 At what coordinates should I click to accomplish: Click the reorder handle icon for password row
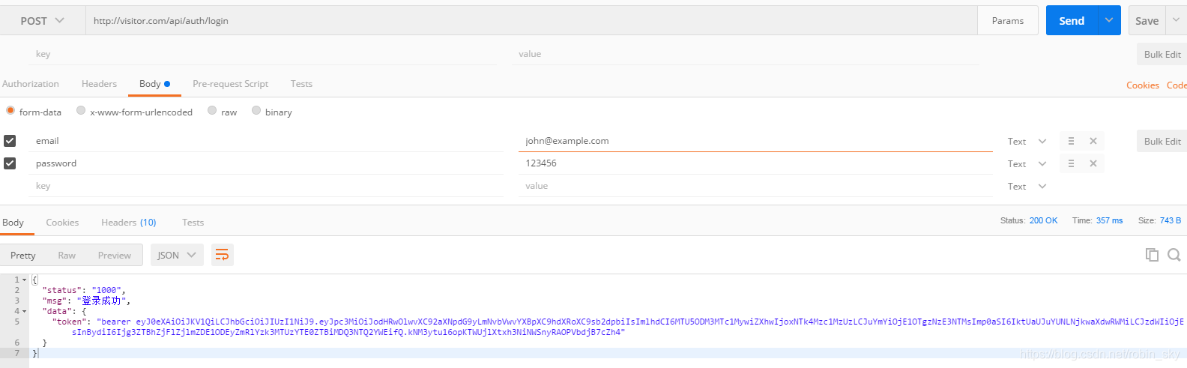pyautogui.click(x=1071, y=163)
